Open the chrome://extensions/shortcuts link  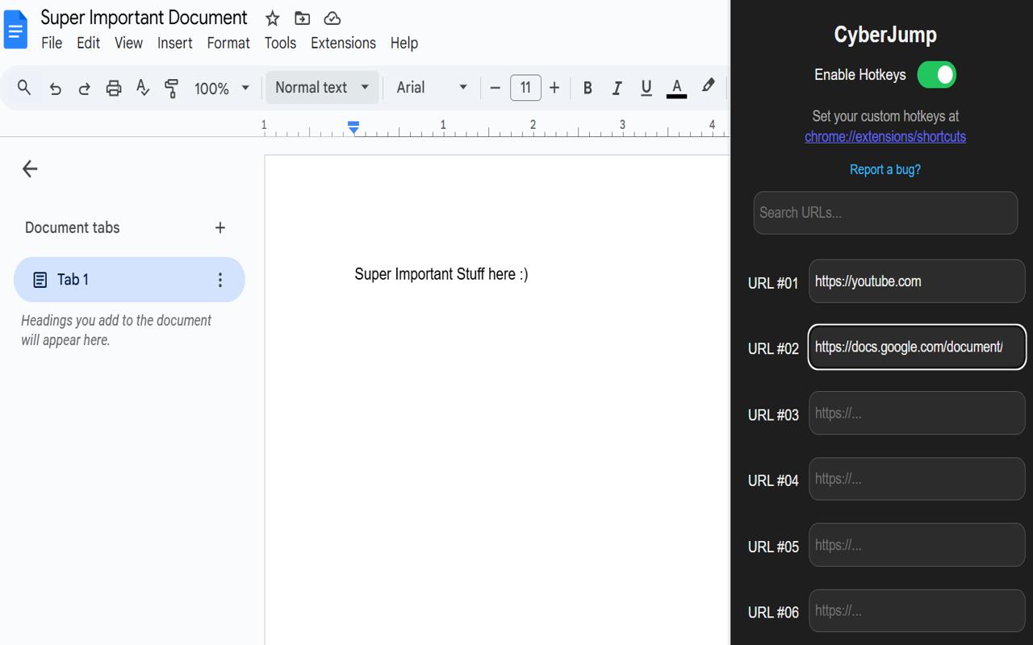885,136
